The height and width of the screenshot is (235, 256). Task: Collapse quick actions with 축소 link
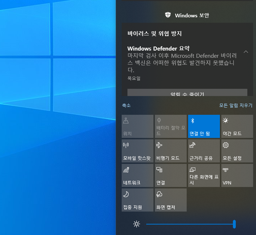pyautogui.click(x=126, y=105)
